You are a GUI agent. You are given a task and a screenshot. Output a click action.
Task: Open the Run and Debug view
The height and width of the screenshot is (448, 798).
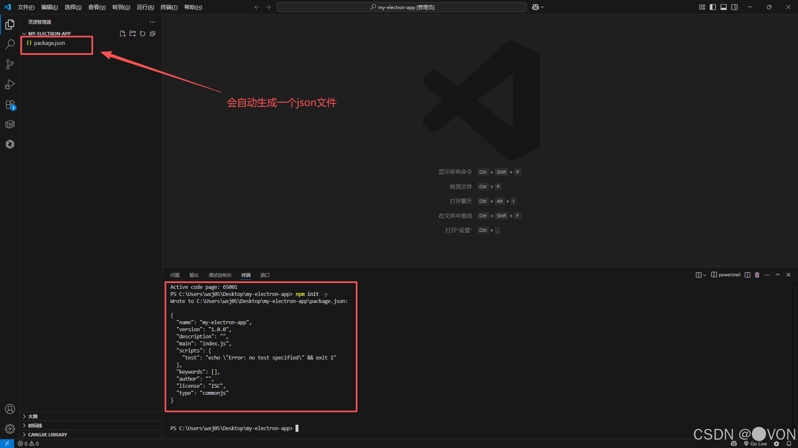[x=10, y=84]
